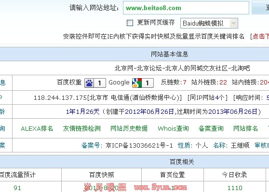Viewport: 269px width, 192px height.
Task: Open the Whois查询 link
Action: (x=173, y=128)
